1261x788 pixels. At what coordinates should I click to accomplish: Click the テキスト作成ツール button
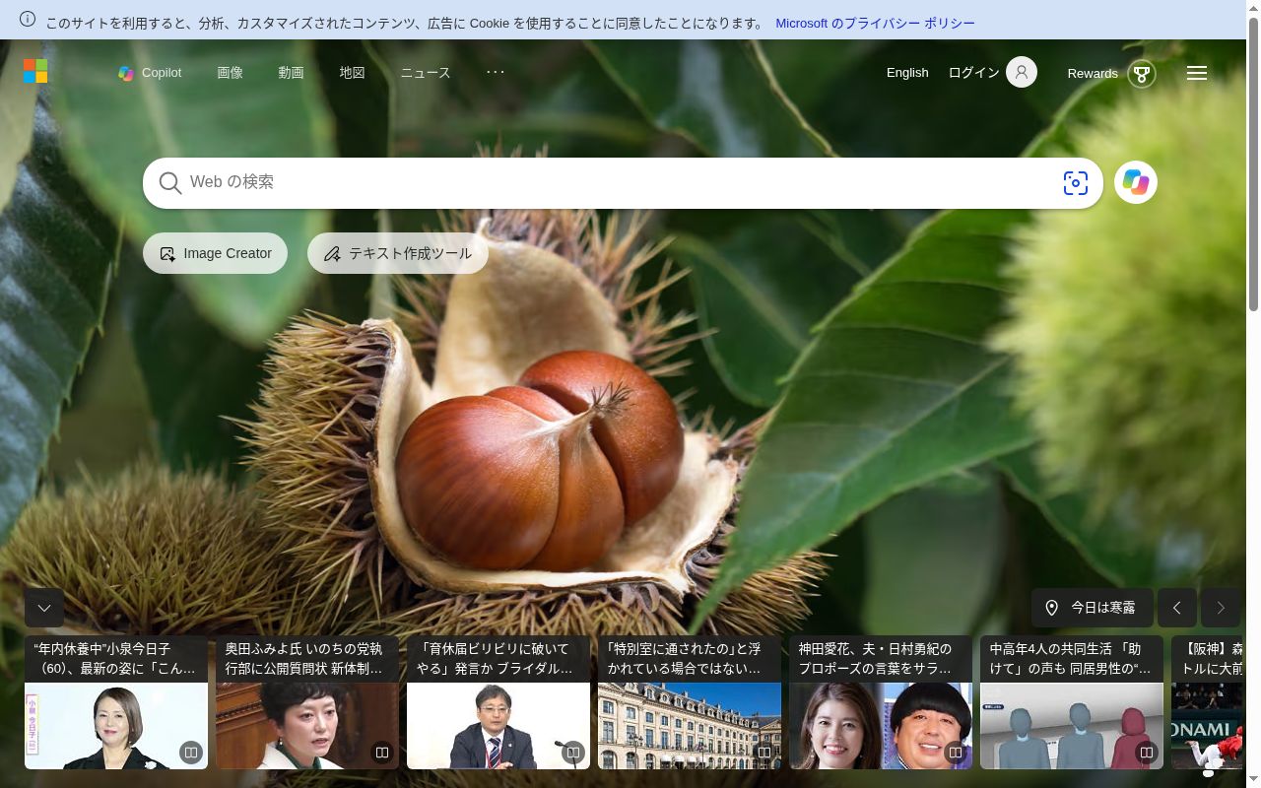click(x=398, y=253)
